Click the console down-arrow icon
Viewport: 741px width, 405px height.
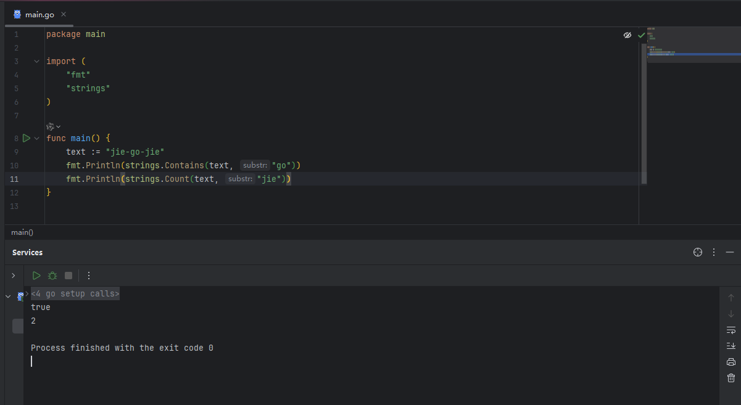[x=731, y=314]
